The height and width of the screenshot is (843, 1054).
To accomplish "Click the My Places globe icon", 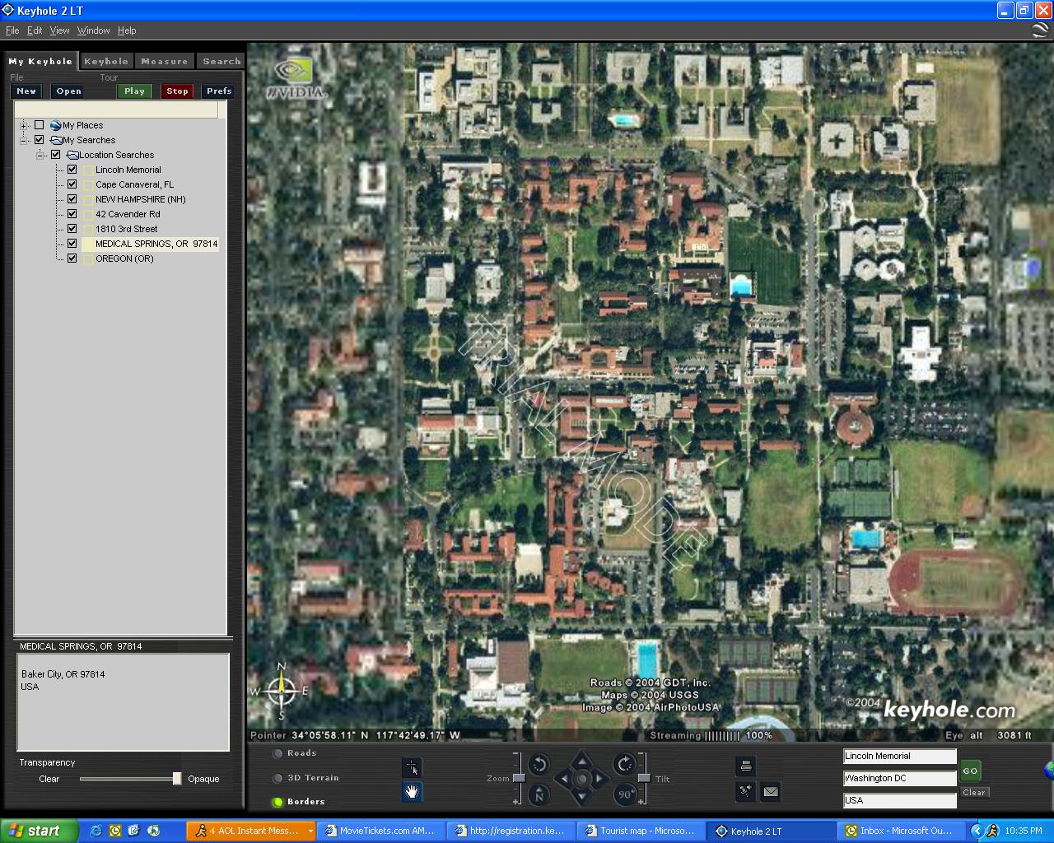I will tap(55, 125).
